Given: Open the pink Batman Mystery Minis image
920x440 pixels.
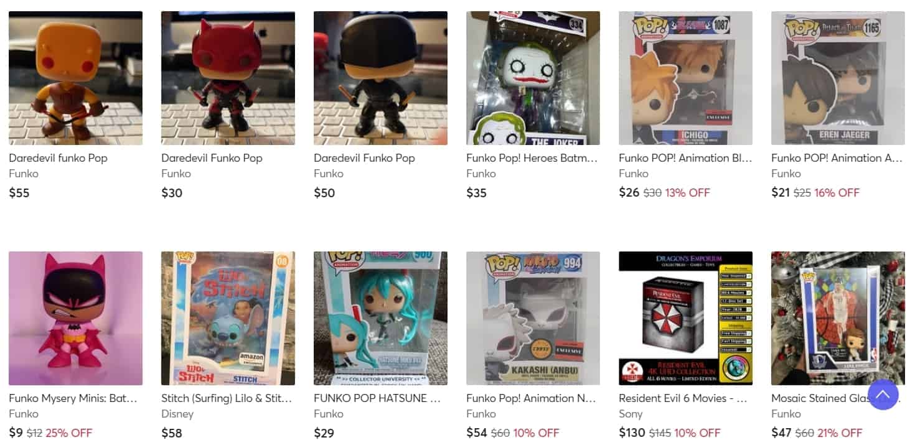Looking at the screenshot, I should pos(75,318).
